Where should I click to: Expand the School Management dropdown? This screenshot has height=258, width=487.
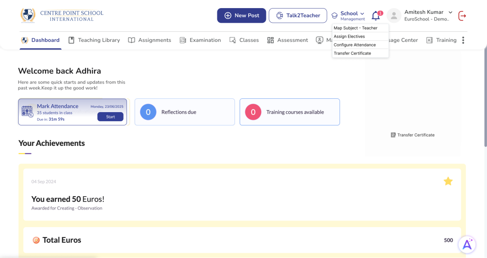click(352, 16)
